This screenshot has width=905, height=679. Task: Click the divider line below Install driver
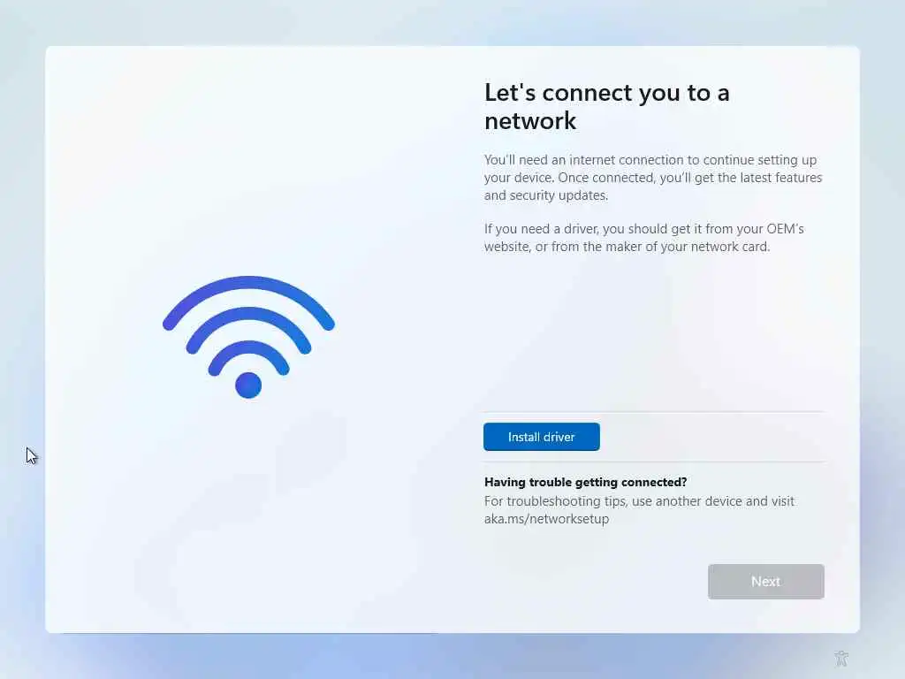pos(654,462)
